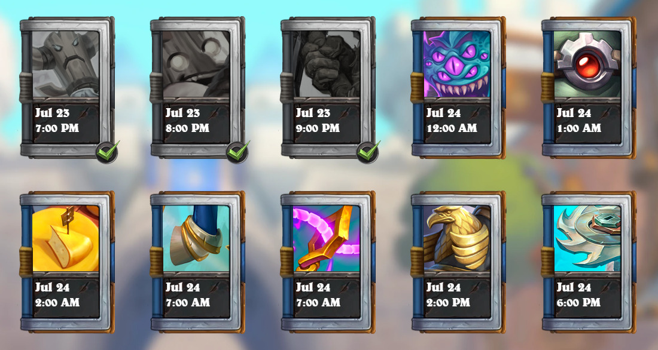Image resolution: width=658 pixels, height=350 pixels.
Task: Toggle the green checkmark on Jul 23 7:00 PM card
Action: (108, 151)
